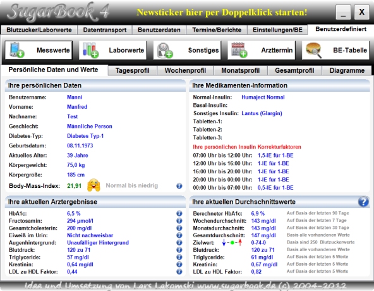Open the Tagesprofil tab
The height and width of the screenshot is (291, 374).
pos(133,70)
